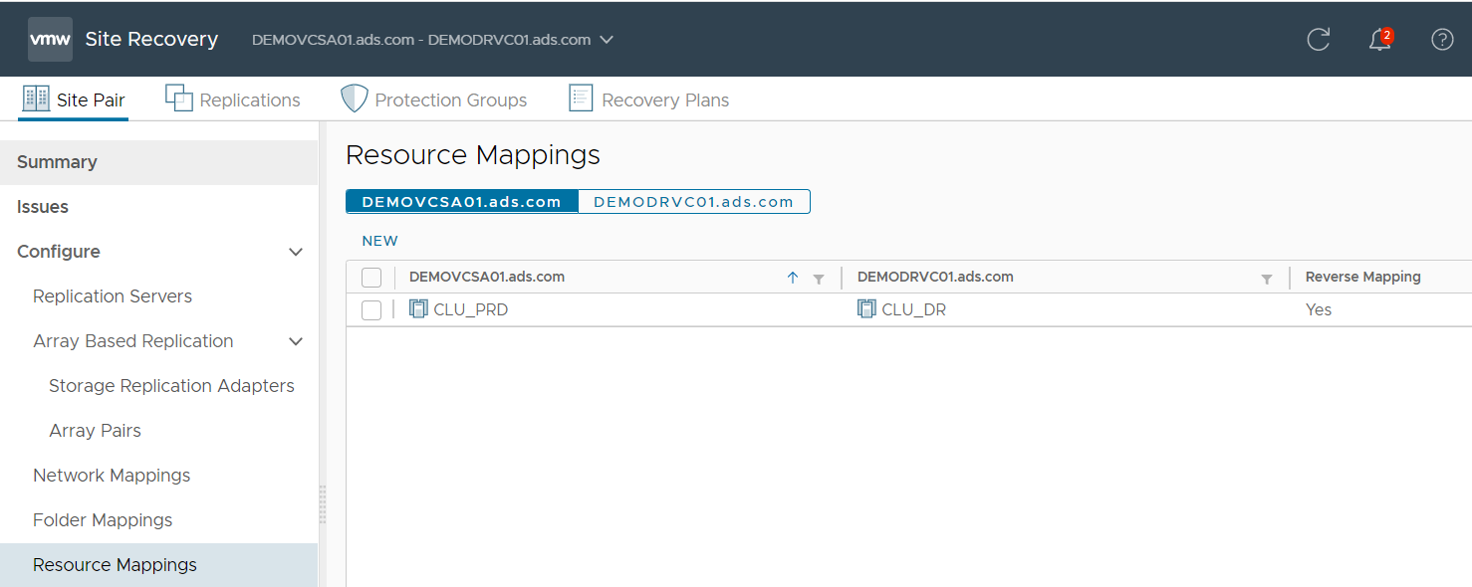Select the DEMOVCSA01.ads.com site toggle

[462, 201]
